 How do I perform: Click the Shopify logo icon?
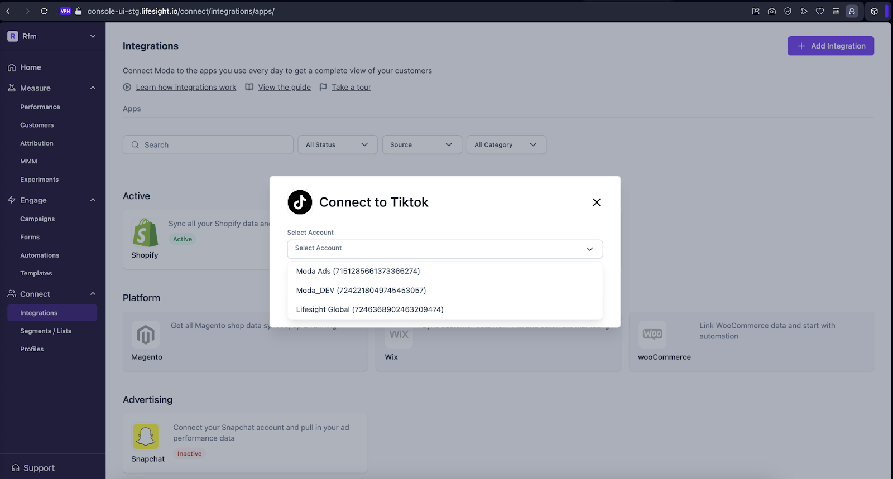(x=145, y=232)
